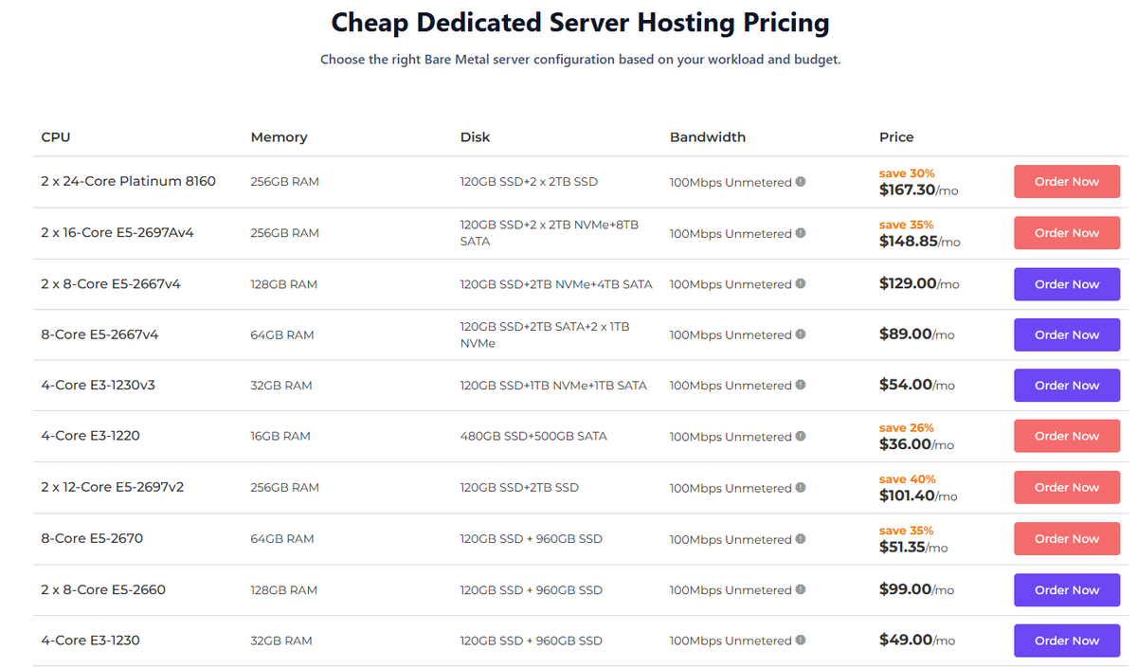Screen dimensions: 1137x668
Task: Click bandwidth info icon in E5-2670 row
Action: pyautogui.click(x=801, y=538)
